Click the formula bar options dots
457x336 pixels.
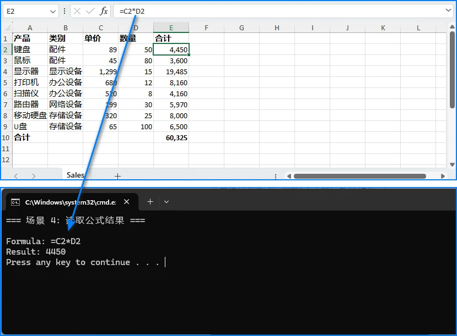pos(64,12)
